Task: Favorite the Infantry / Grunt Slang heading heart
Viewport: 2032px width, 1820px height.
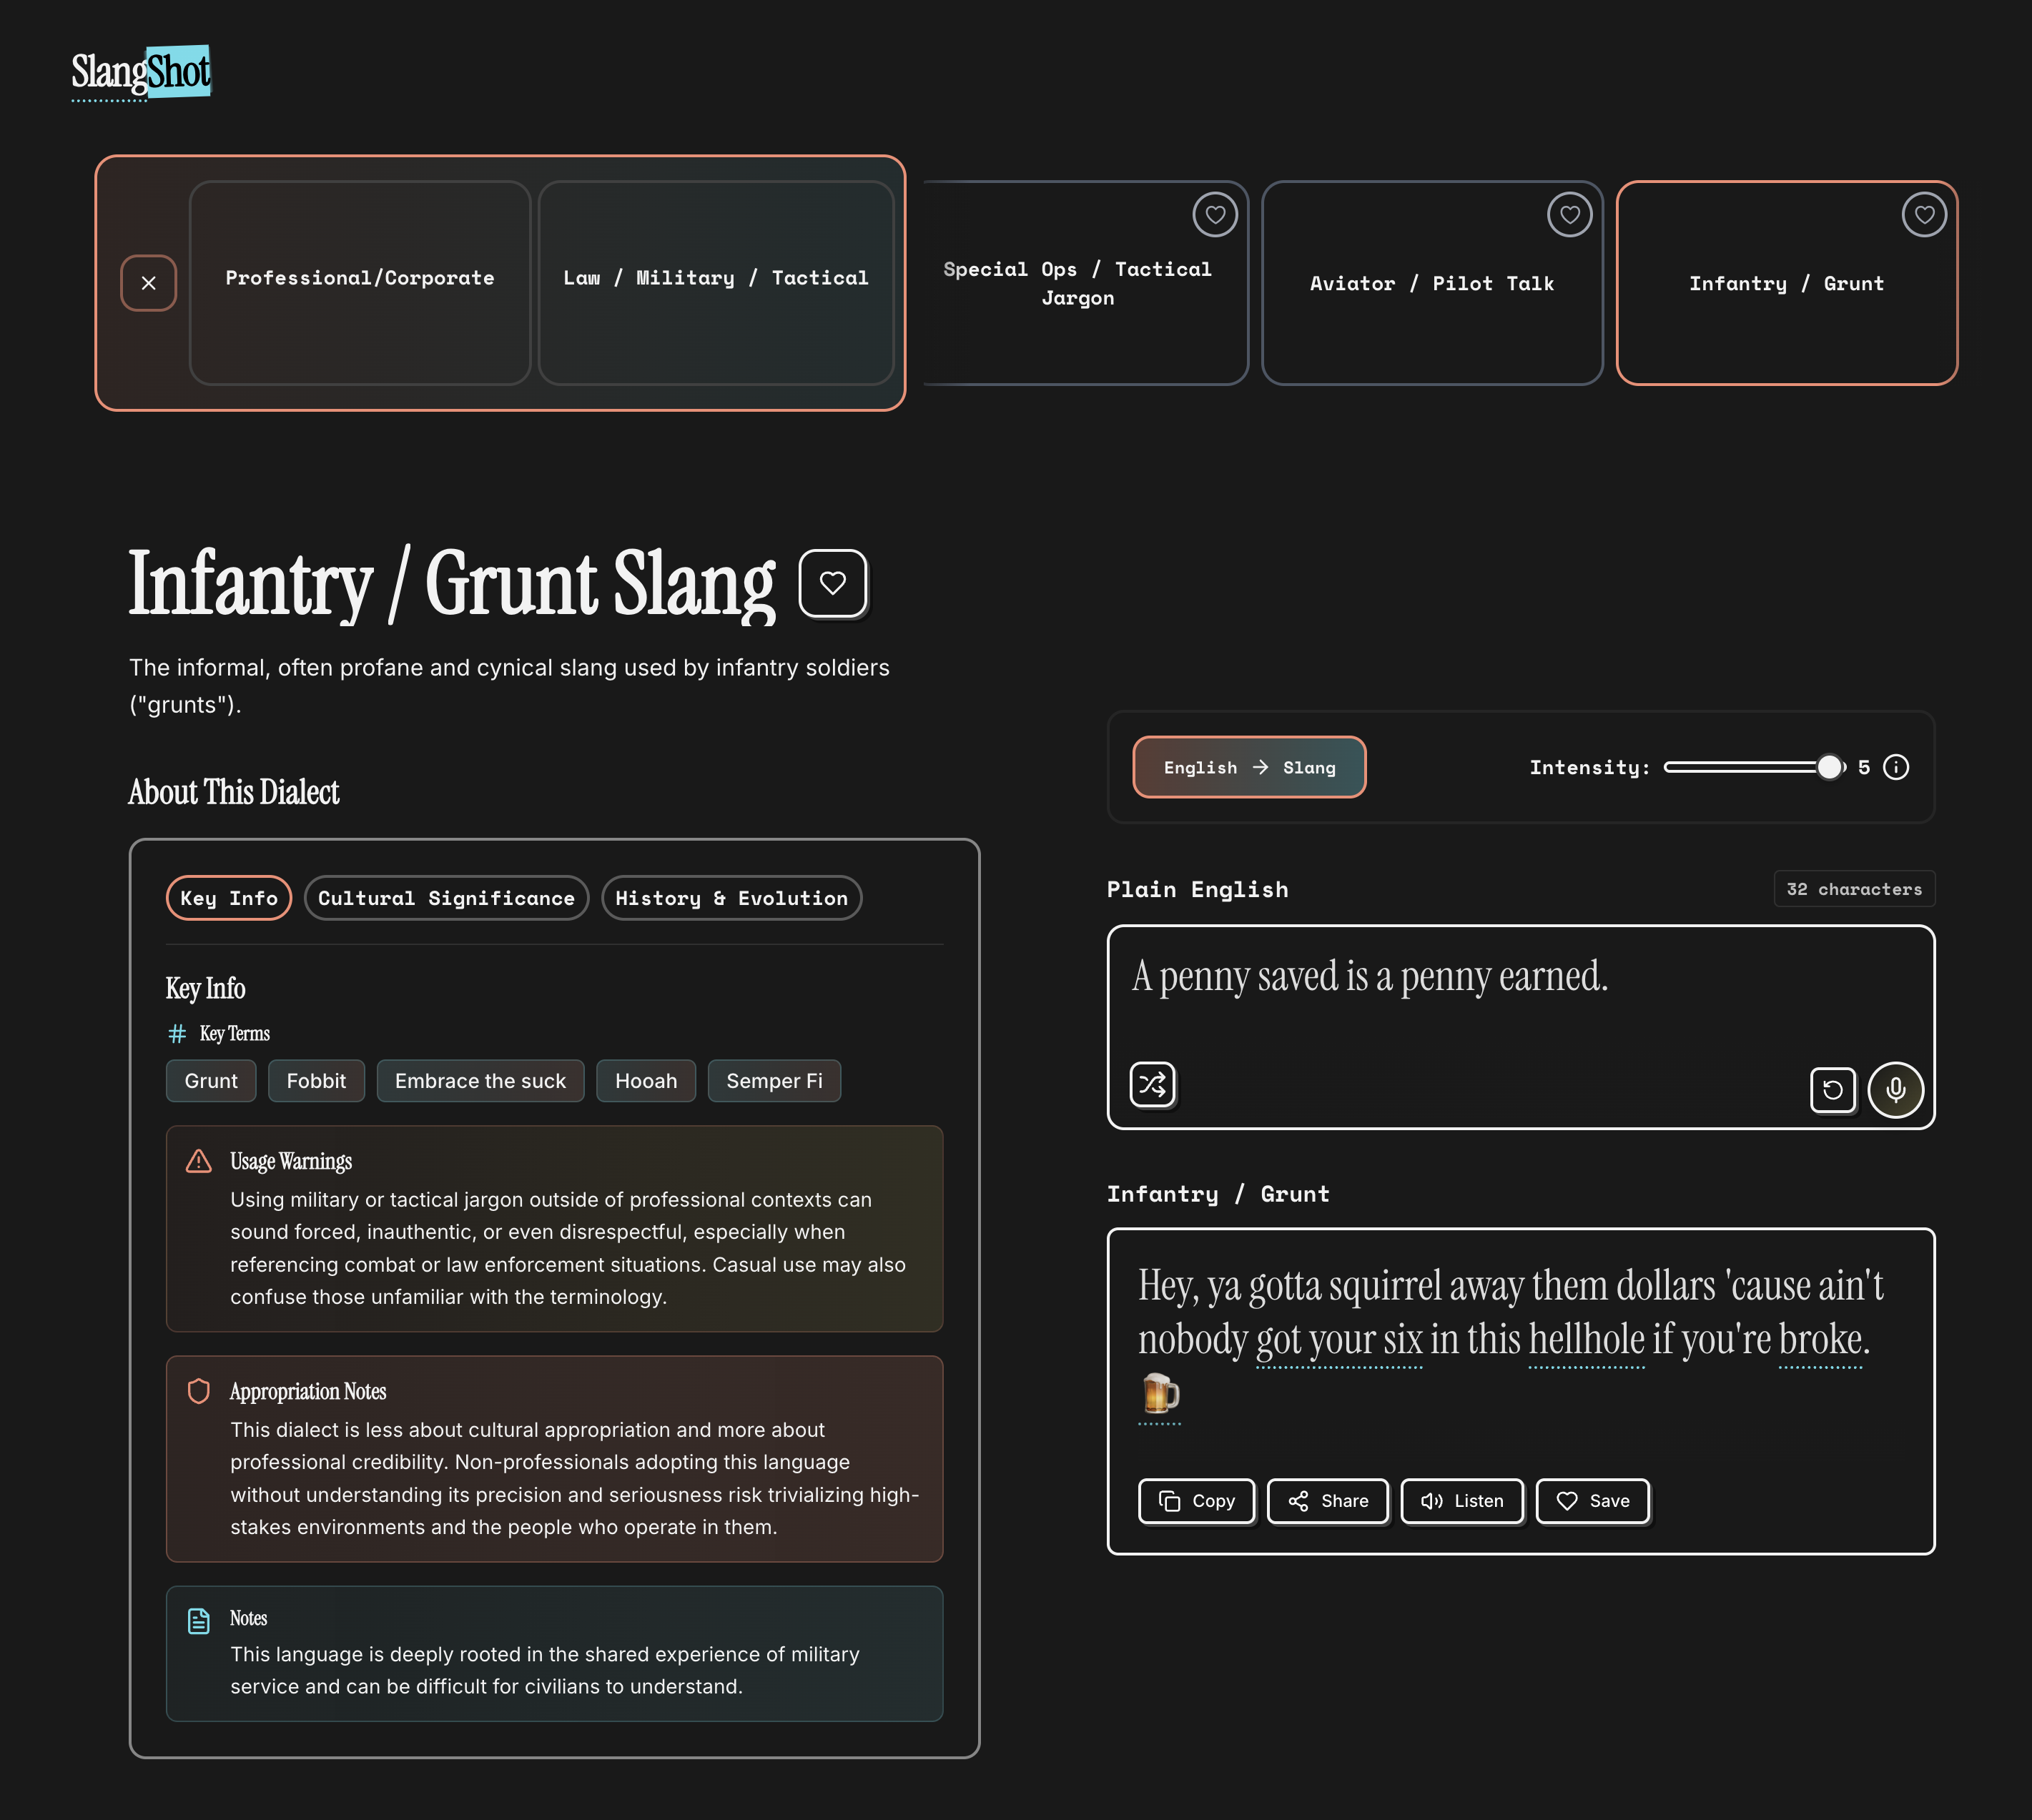Action: coord(832,583)
